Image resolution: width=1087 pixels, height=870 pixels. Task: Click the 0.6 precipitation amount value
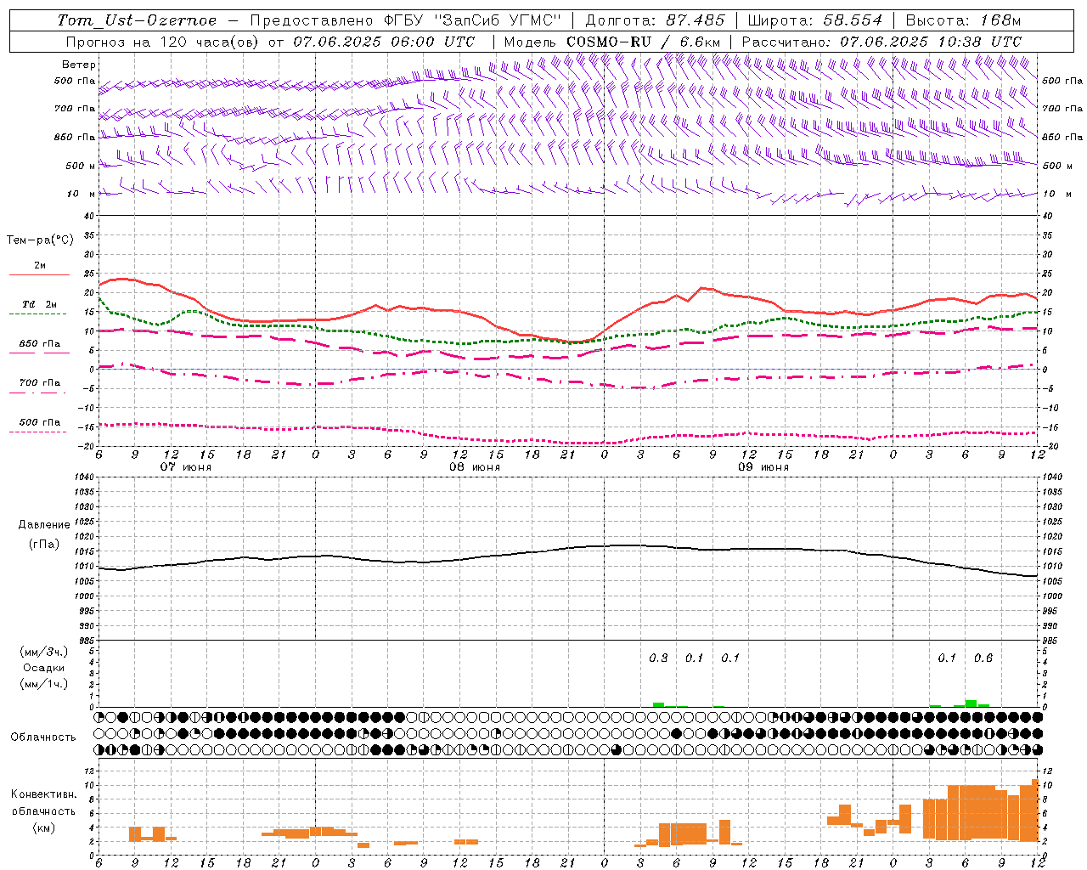(x=983, y=658)
